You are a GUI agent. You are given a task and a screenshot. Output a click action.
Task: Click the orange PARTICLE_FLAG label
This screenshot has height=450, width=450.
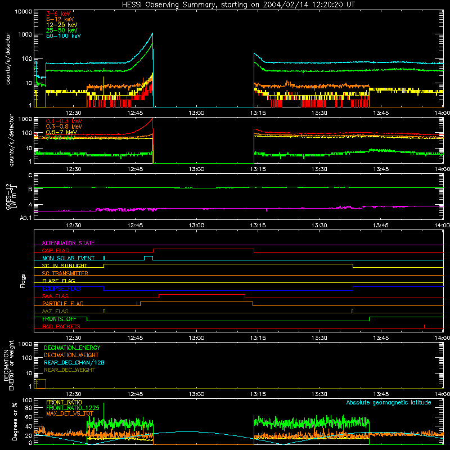[63, 303]
